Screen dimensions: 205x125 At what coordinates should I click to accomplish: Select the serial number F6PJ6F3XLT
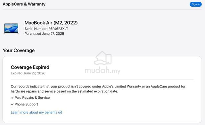tap(58, 29)
